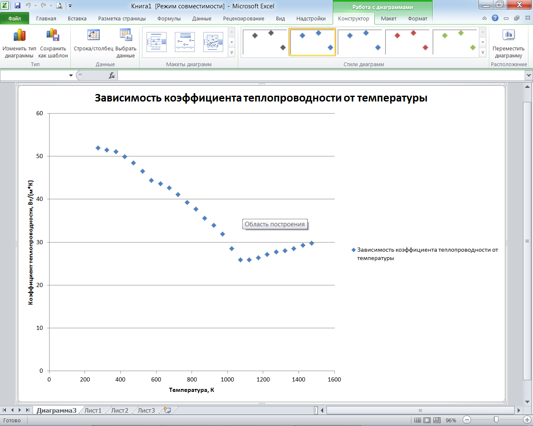Enable Page Break Preview view in status bar
533x426 pixels.
pyautogui.click(x=437, y=420)
